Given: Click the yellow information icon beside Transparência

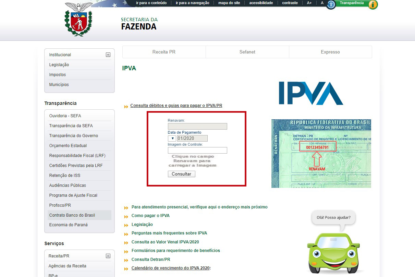Looking at the screenshot, I should coord(372,5).
